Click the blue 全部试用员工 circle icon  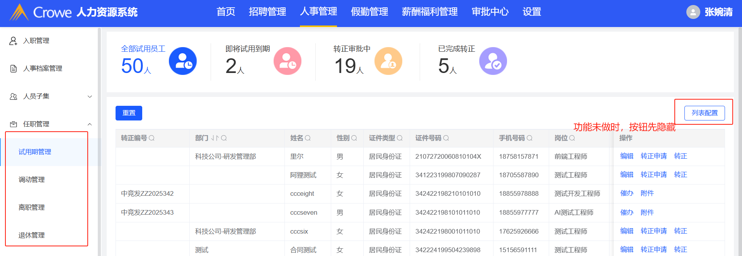click(183, 61)
